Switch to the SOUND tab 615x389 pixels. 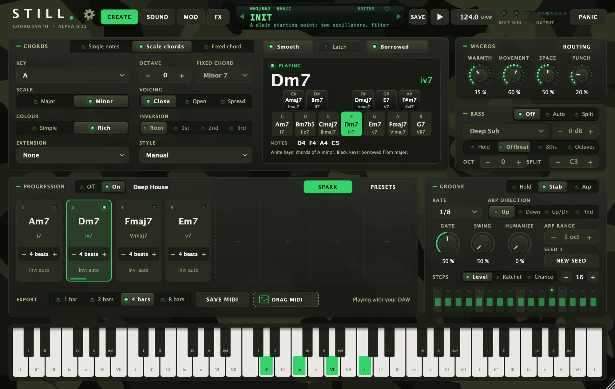(157, 17)
